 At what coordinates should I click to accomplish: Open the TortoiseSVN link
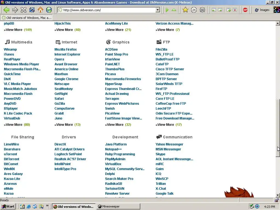click(x=115, y=189)
